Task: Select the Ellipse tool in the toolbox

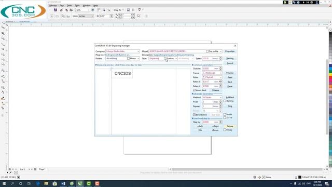Action: [3, 59]
